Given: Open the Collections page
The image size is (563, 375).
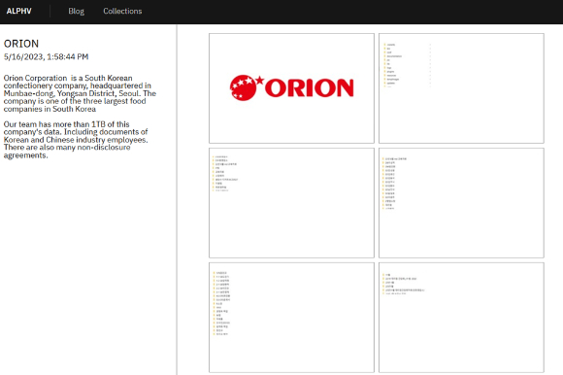Looking at the screenshot, I should coord(122,11).
